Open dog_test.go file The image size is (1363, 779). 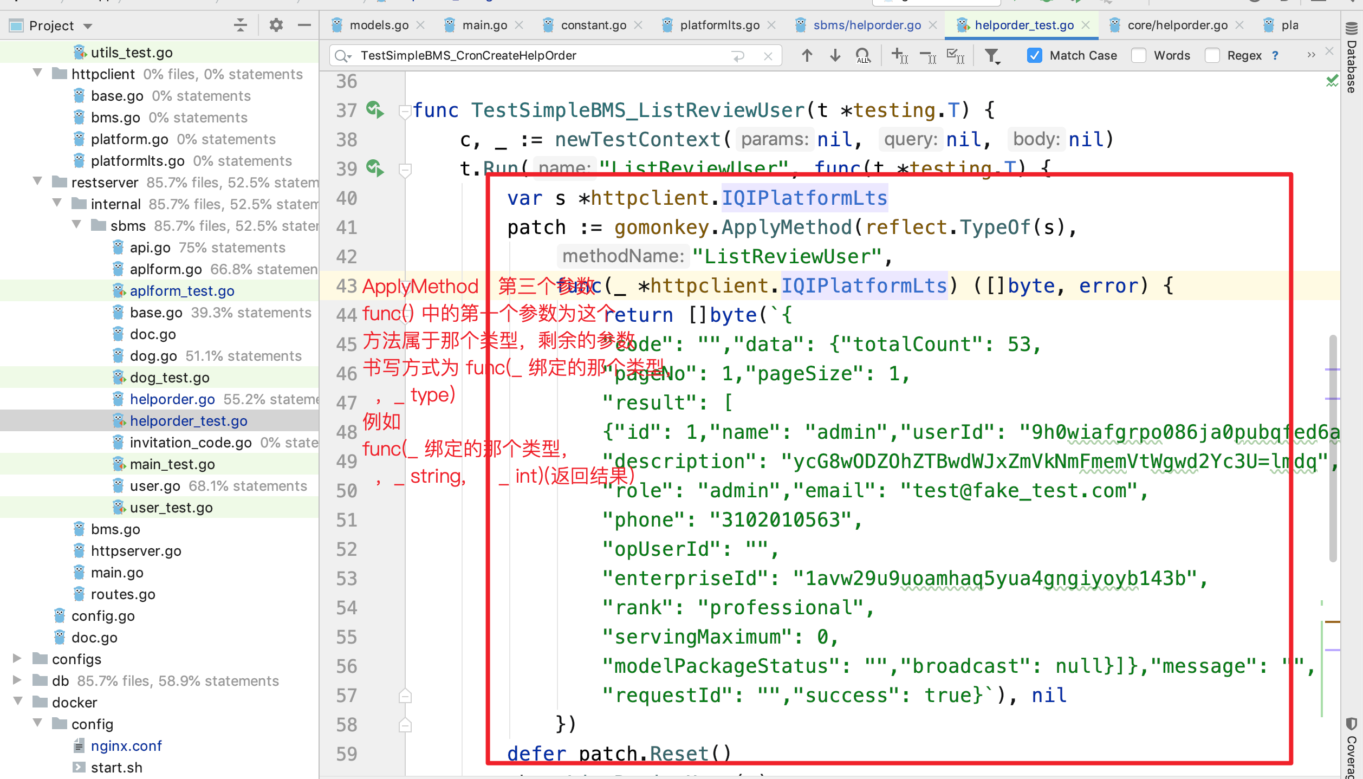point(170,378)
